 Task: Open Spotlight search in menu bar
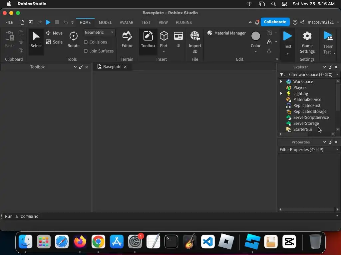click(273, 4)
